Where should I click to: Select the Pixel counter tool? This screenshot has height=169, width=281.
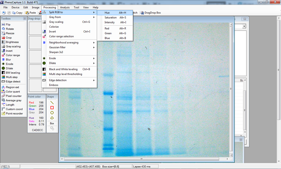(x=13, y=96)
